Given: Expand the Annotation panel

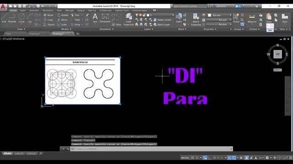Looking at the screenshot, I should (x=107, y=29).
